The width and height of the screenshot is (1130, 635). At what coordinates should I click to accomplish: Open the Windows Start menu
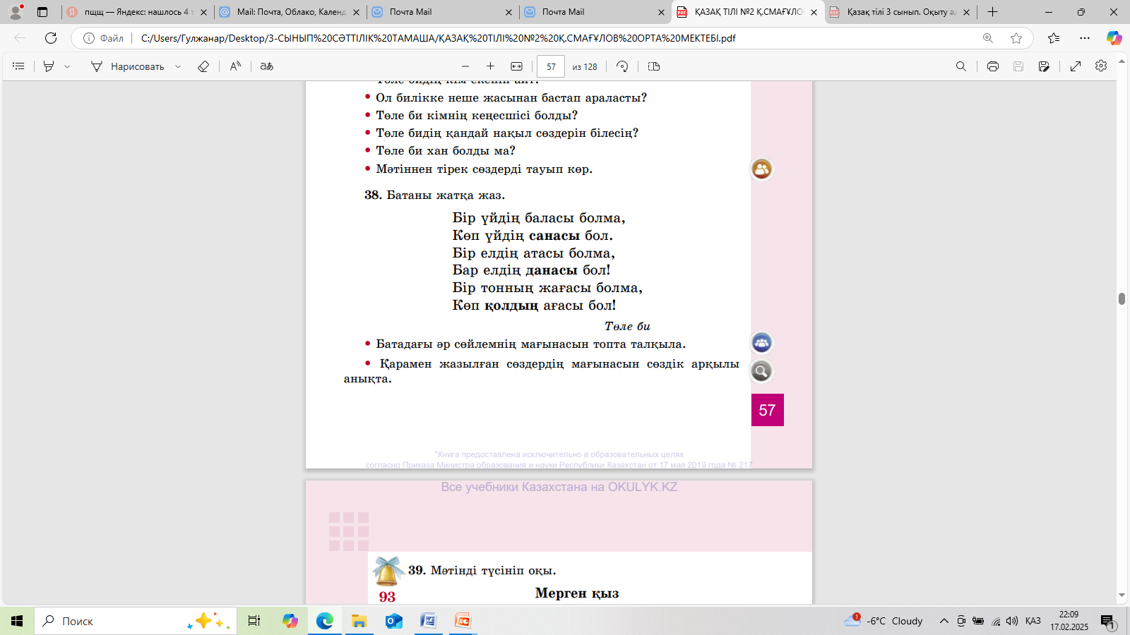click(x=17, y=621)
